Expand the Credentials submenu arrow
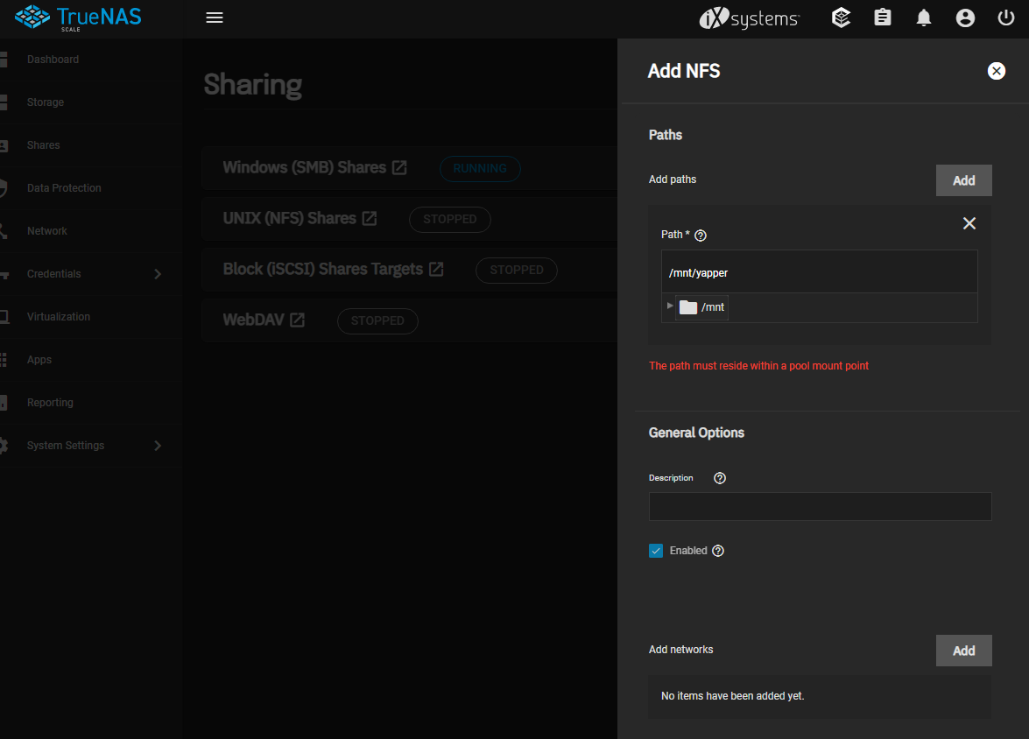1029x739 pixels. click(158, 274)
